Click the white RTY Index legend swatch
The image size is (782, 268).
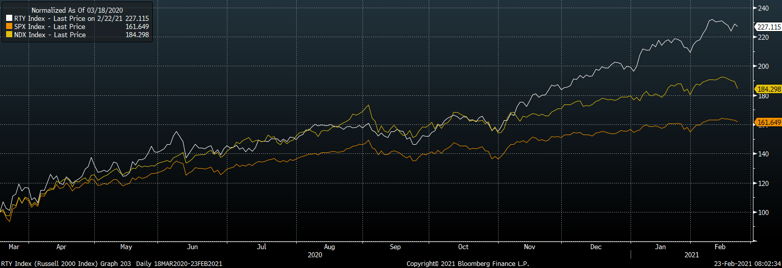[x=9, y=18]
